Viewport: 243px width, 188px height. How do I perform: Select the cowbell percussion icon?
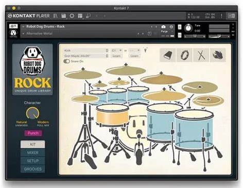[x=168, y=55]
